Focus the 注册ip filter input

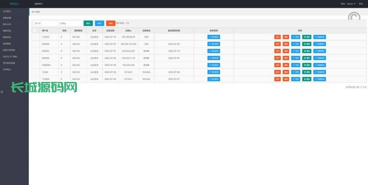coord(70,23)
